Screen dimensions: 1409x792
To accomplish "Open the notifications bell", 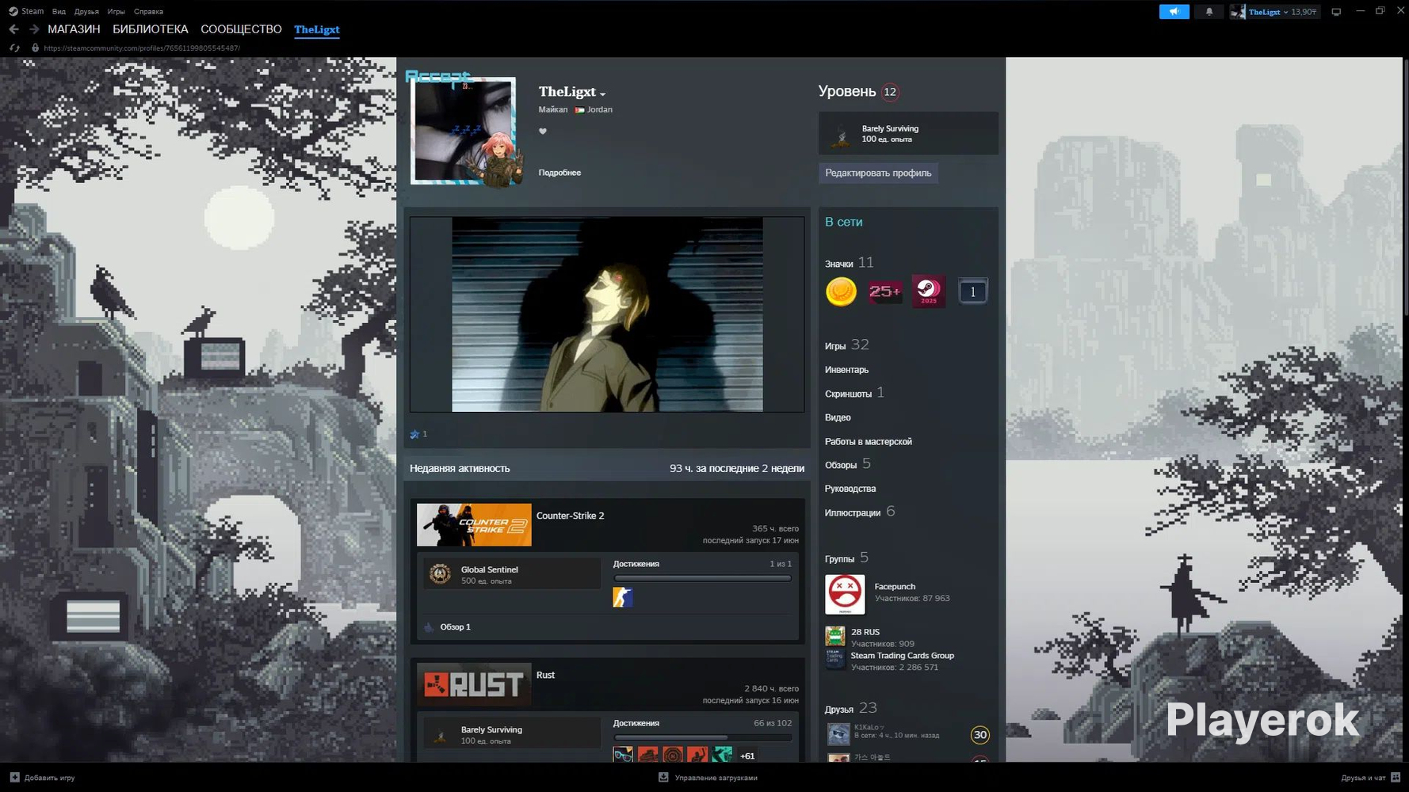I will (1209, 12).
